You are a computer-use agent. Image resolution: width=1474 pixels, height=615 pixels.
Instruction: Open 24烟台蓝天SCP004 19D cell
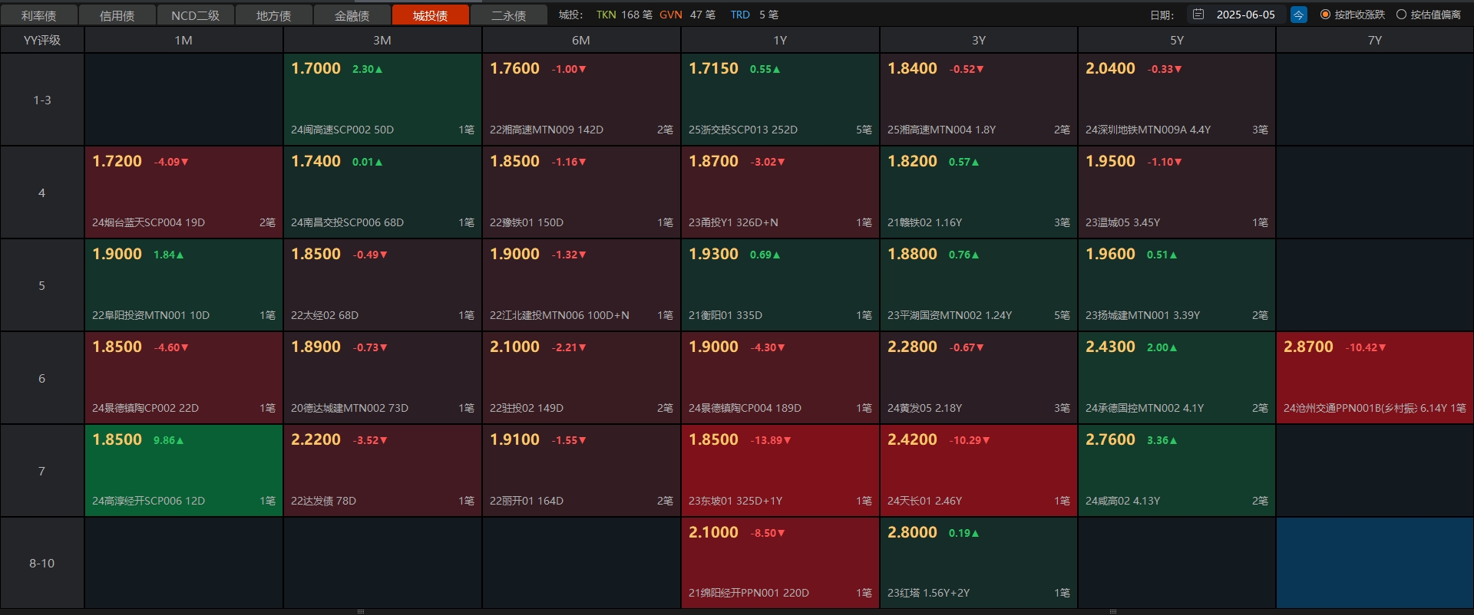[x=183, y=192]
